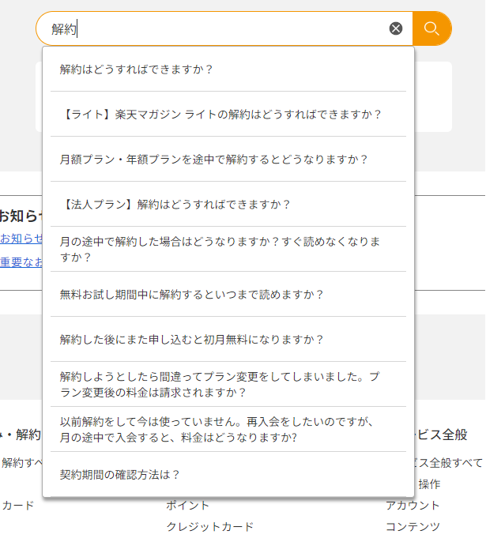Click the orange search magnifier button
The image size is (486, 538).
431,28
